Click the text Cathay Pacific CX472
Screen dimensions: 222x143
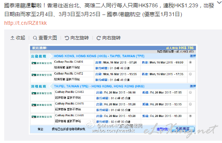(x=69, y=73)
